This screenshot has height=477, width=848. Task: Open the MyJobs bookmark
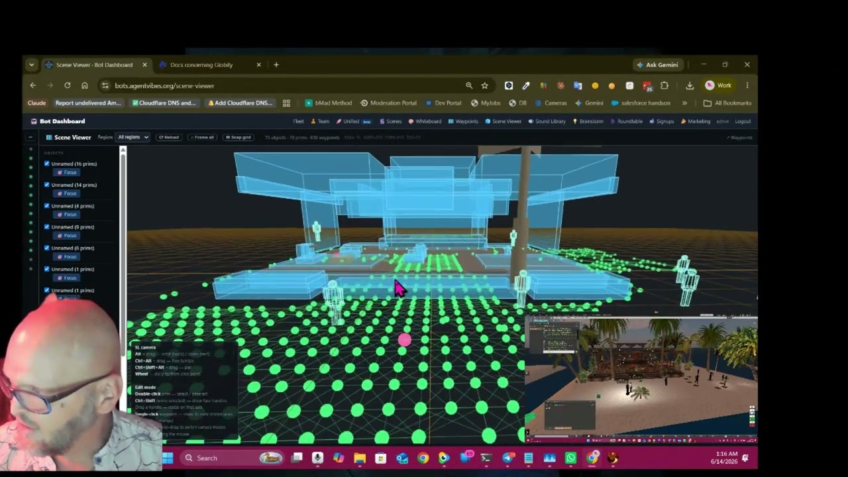coord(486,103)
